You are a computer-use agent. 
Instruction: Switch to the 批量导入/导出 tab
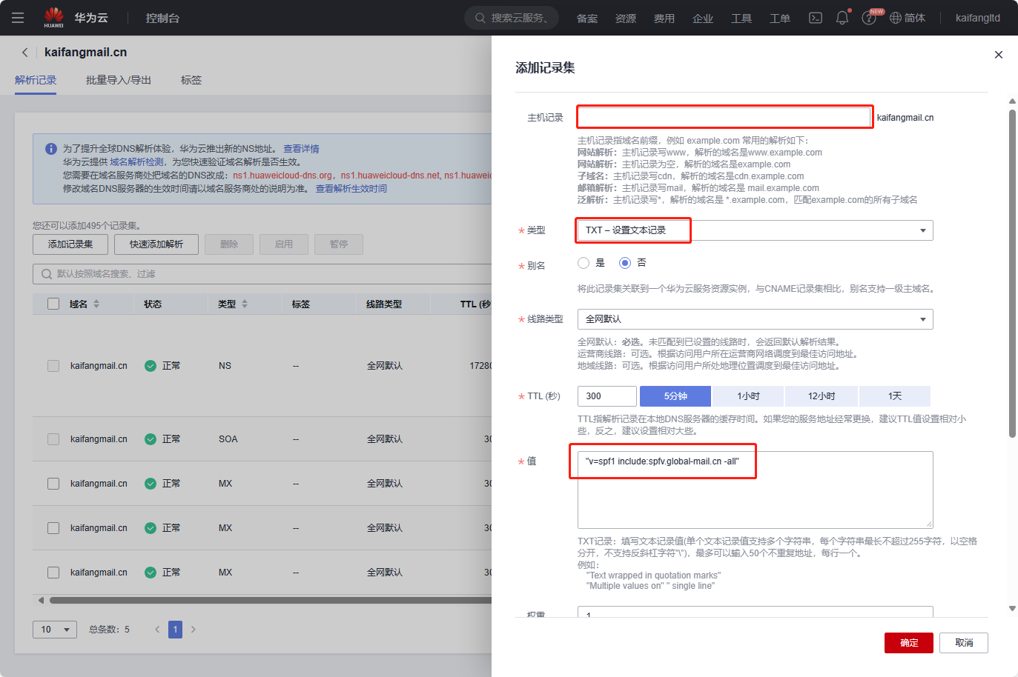pyautogui.click(x=119, y=80)
